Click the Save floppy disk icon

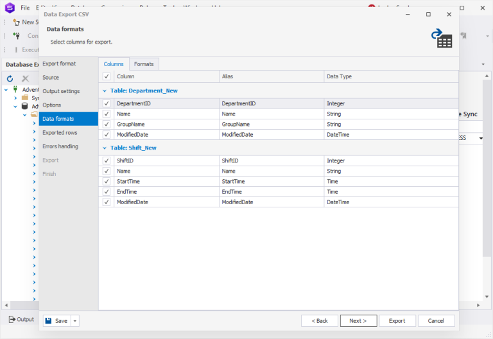pyautogui.click(x=48, y=321)
